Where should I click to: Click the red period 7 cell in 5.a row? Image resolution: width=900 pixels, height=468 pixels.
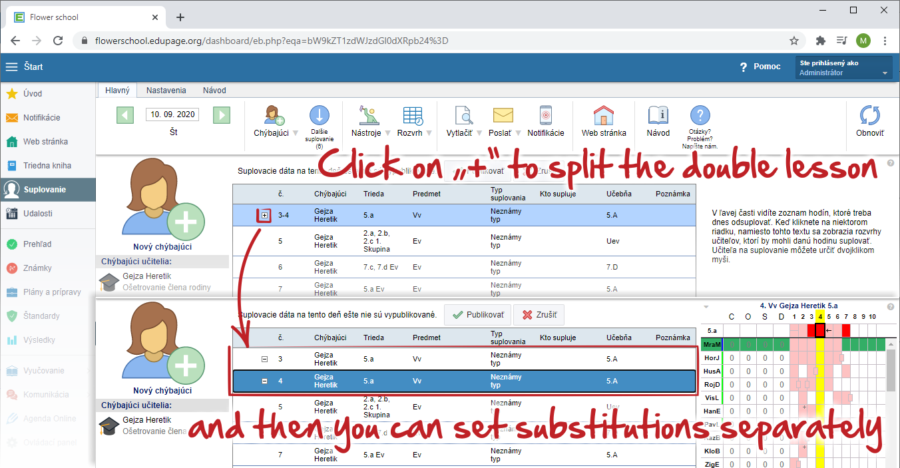[x=846, y=330]
